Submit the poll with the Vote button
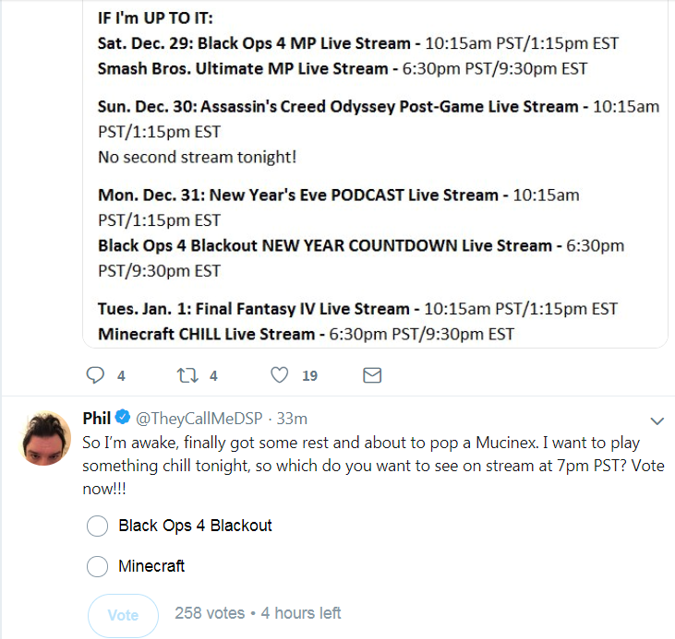 point(123,615)
